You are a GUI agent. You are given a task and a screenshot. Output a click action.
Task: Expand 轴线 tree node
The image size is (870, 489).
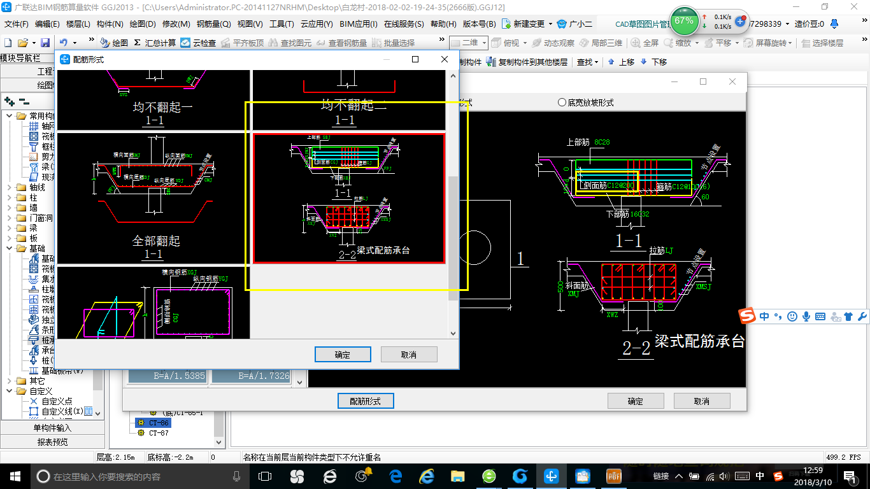[10, 188]
